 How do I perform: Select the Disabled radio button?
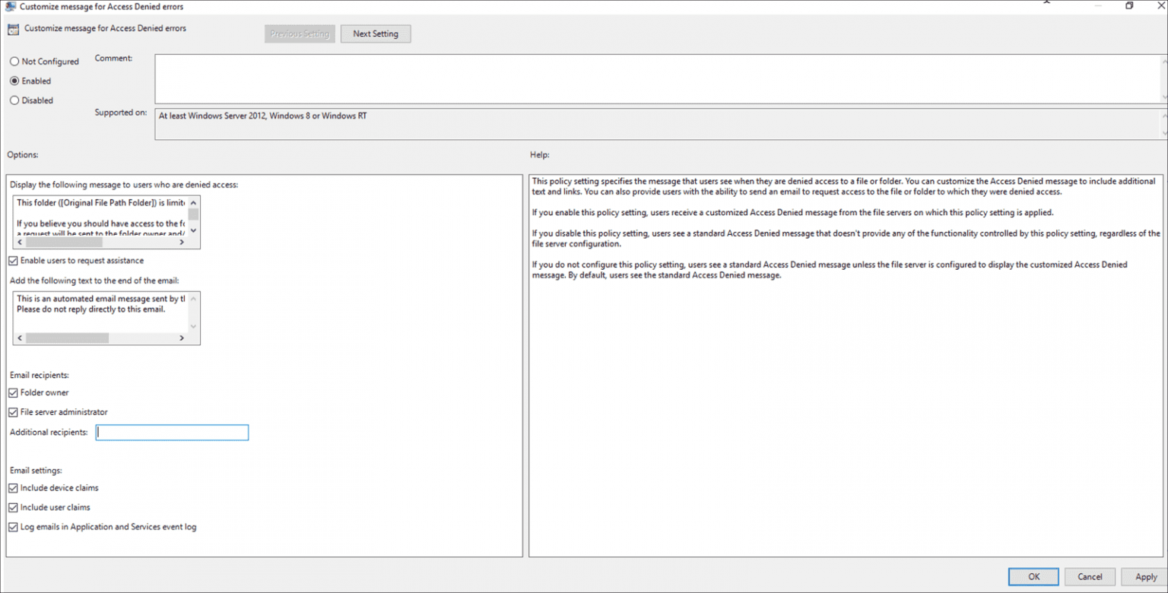(x=13, y=100)
